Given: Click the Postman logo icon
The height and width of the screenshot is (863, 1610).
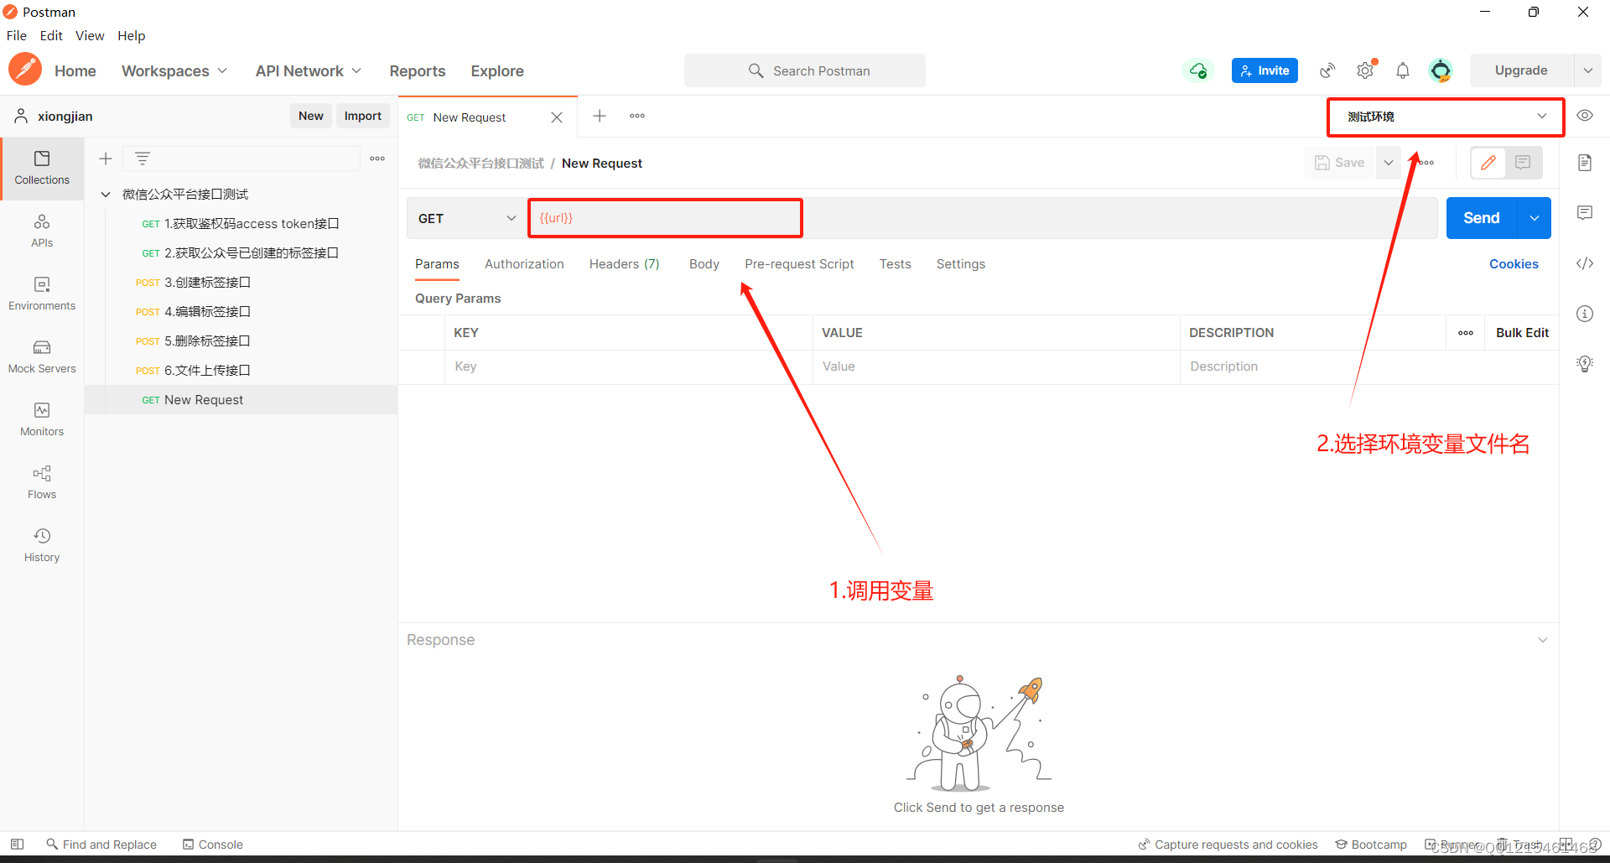Looking at the screenshot, I should click(25, 70).
